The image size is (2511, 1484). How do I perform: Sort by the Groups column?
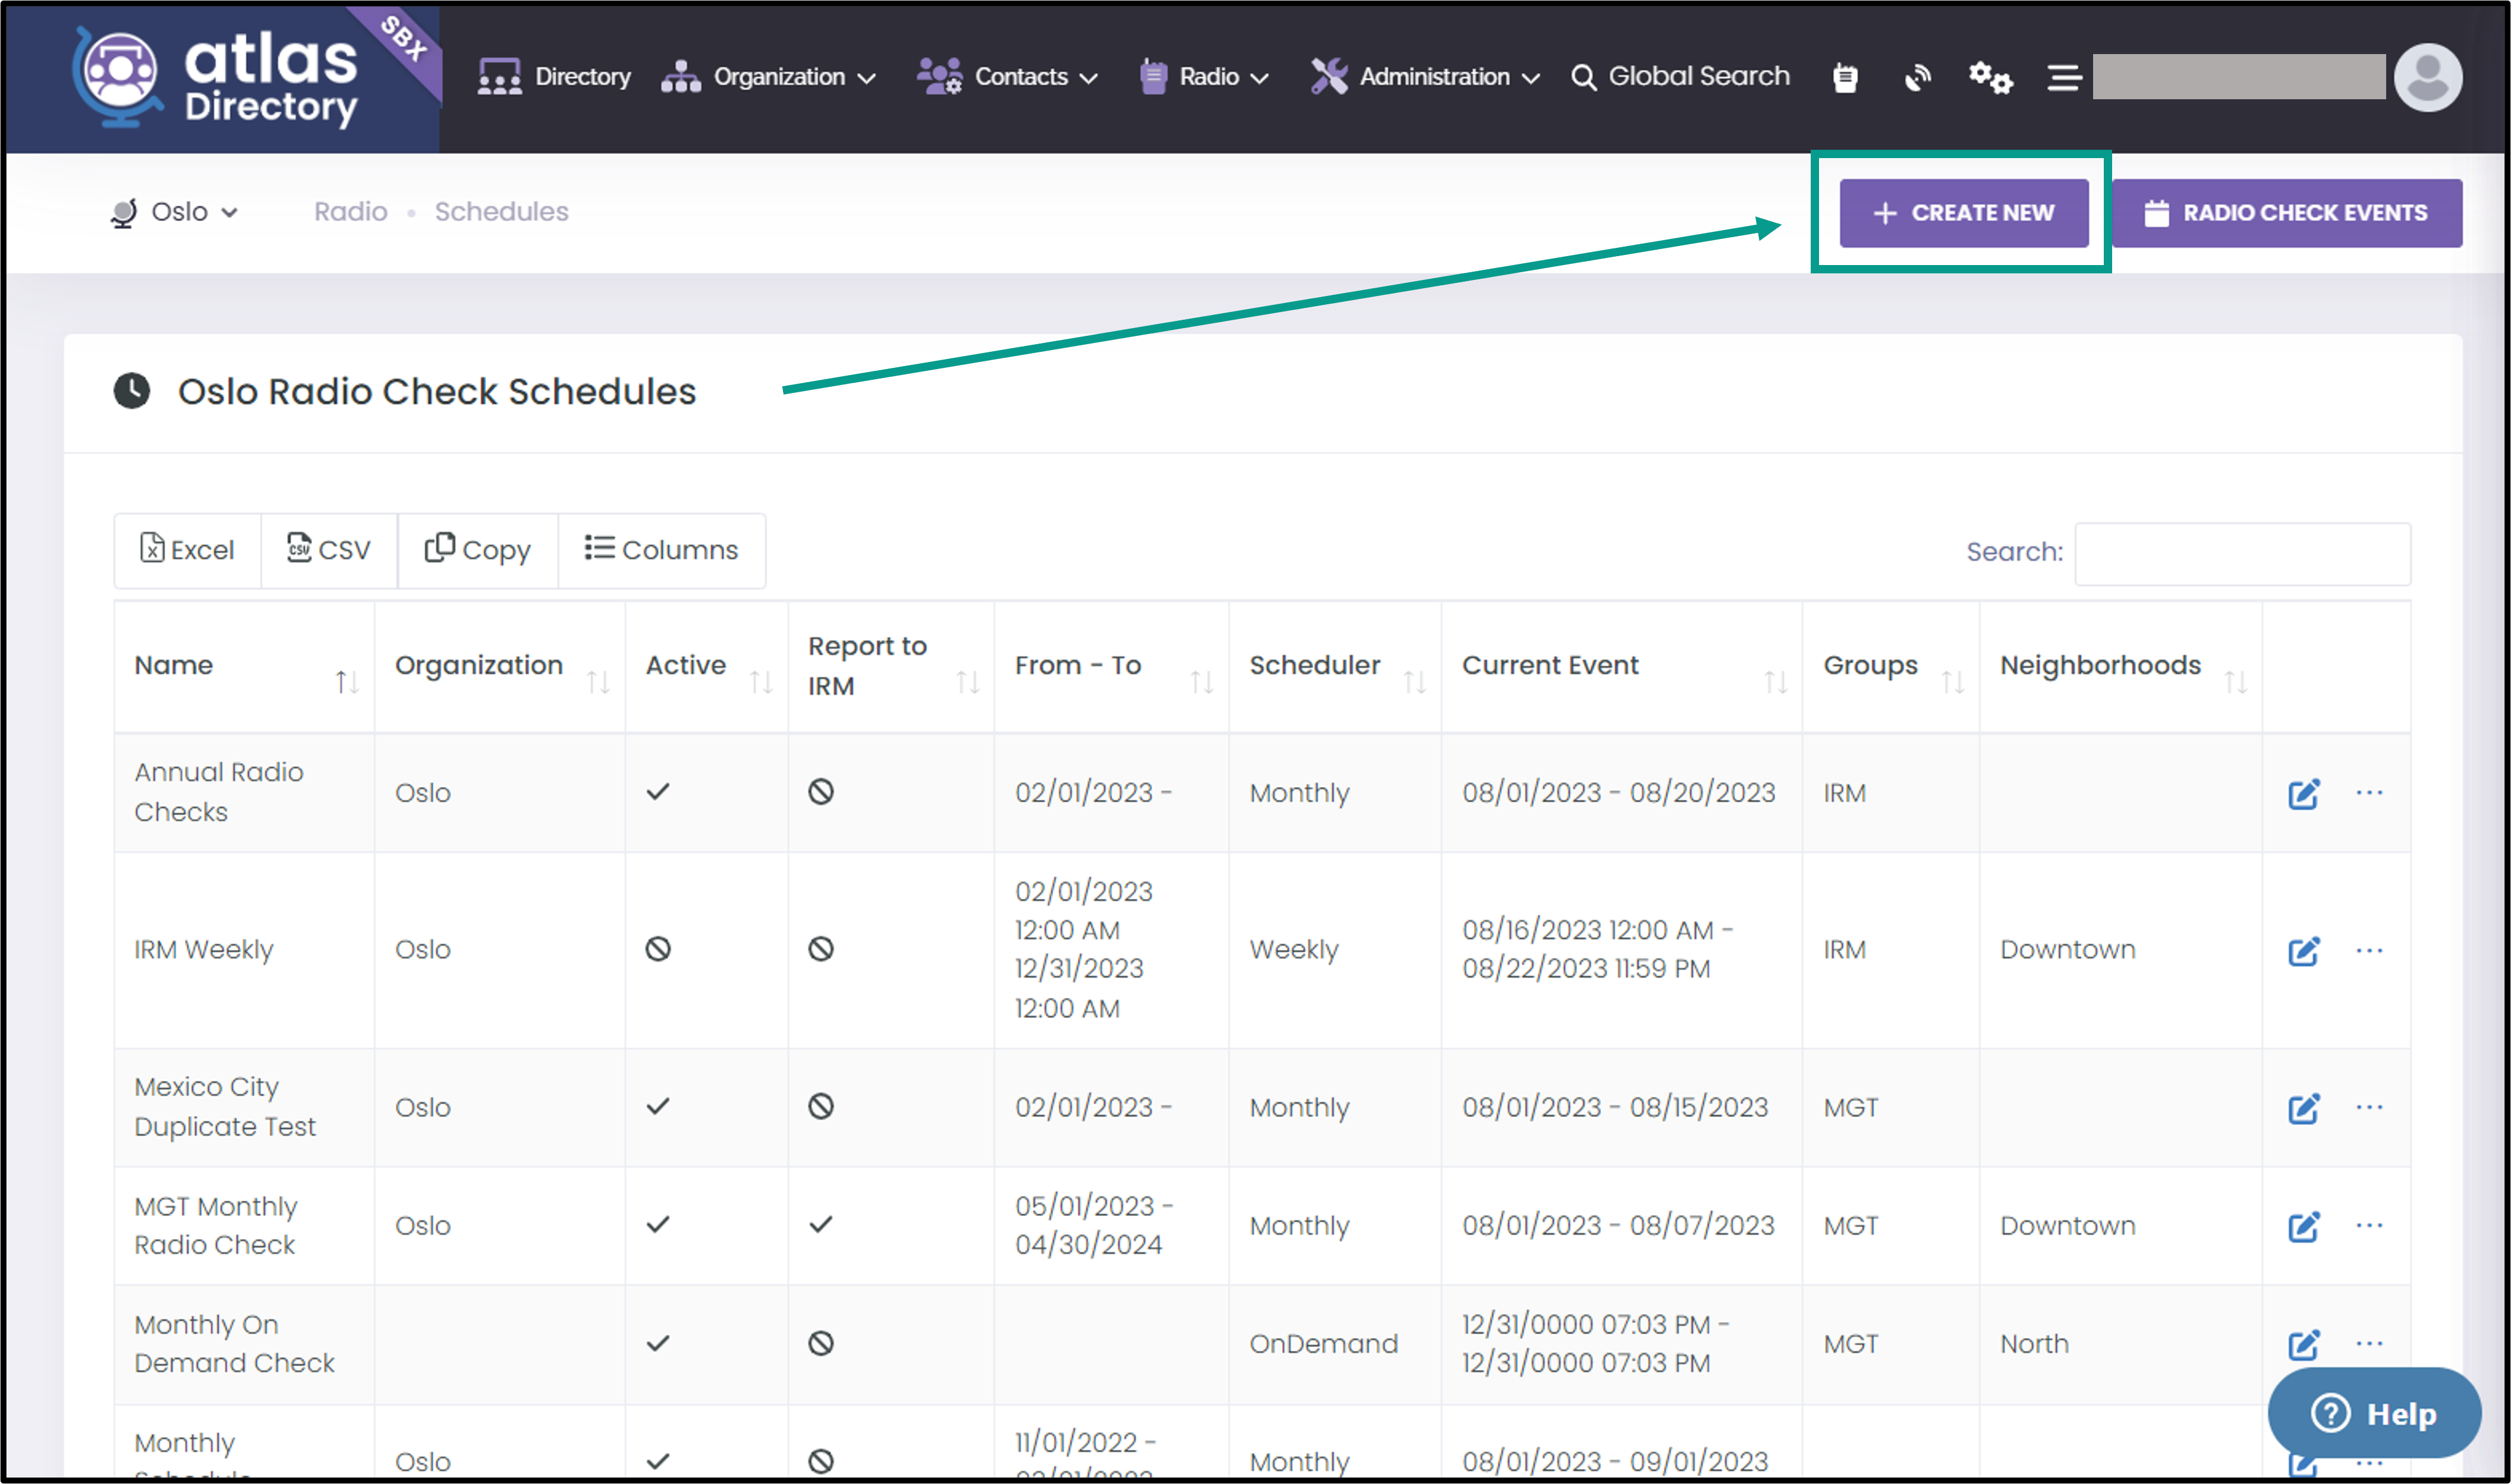(x=1890, y=666)
